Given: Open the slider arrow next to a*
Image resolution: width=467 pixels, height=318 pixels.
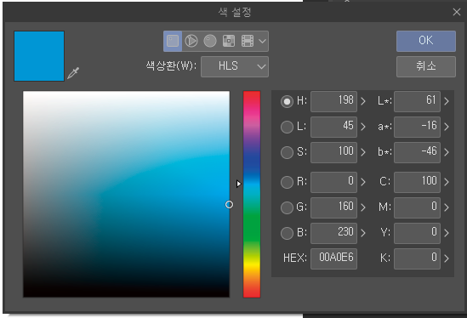Looking at the screenshot, I should [x=447, y=128].
